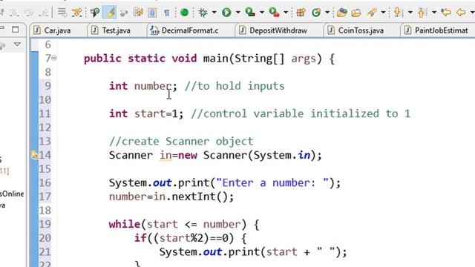Open the Previous Annotation dropdown arrow
475x267 pixels.
pyautogui.click(x=434, y=13)
